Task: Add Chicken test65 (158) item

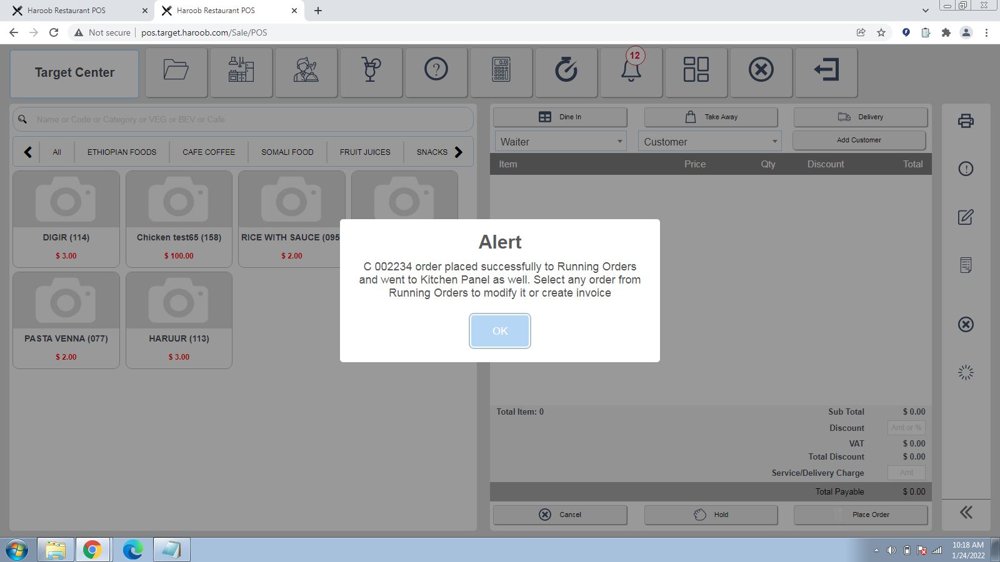Action: coord(179,219)
